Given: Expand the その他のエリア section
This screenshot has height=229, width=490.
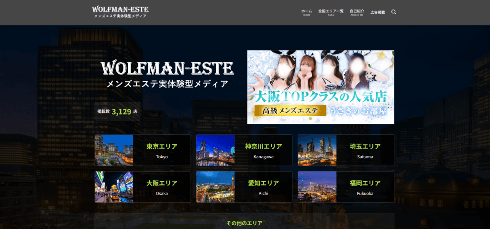Looking at the screenshot, I should pyautogui.click(x=244, y=223).
